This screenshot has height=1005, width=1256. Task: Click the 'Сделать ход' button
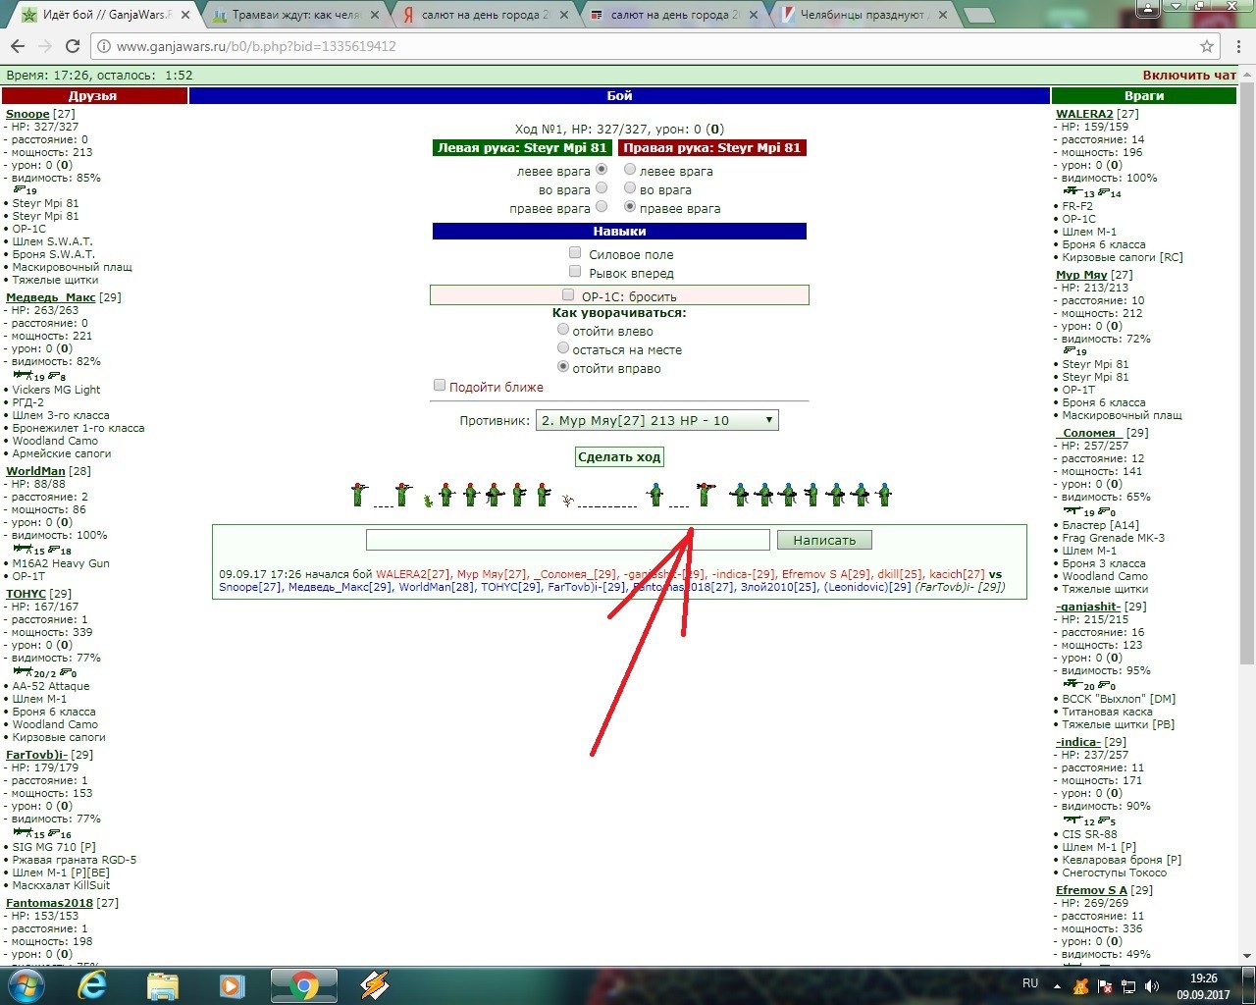(619, 456)
